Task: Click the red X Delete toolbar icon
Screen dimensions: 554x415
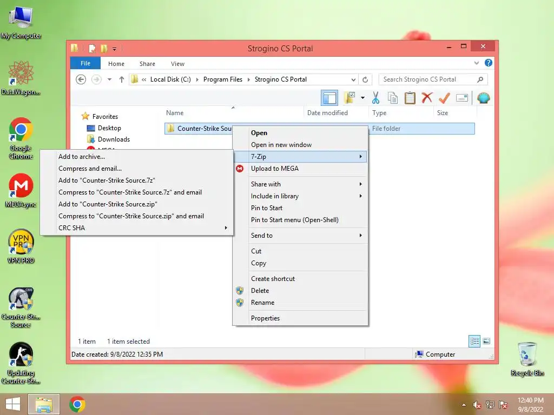Action: coord(427,97)
